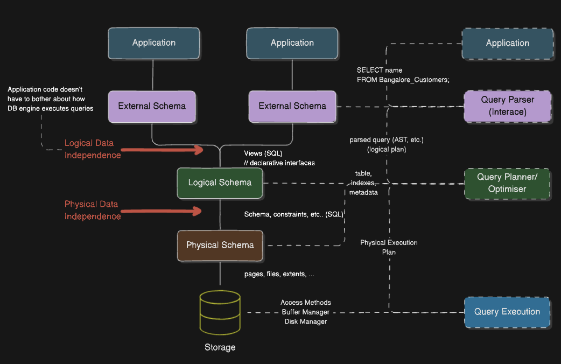Click 'Views (SQL)' label
The image size is (561, 364).
click(263, 153)
